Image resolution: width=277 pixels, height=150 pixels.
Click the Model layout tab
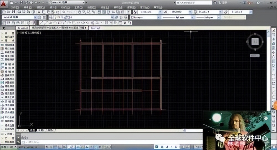point(32,130)
